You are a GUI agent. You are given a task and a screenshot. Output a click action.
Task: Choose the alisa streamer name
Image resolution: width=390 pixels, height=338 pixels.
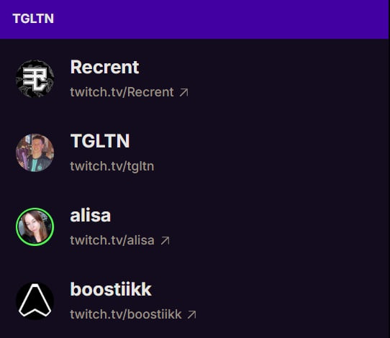click(x=90, y=216)
